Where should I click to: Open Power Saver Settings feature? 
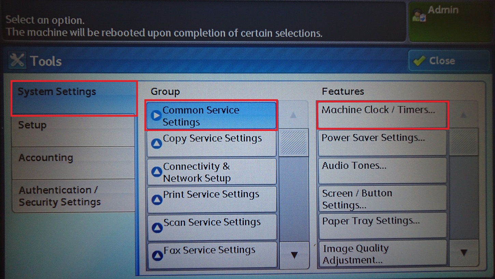tap(382, 143)
